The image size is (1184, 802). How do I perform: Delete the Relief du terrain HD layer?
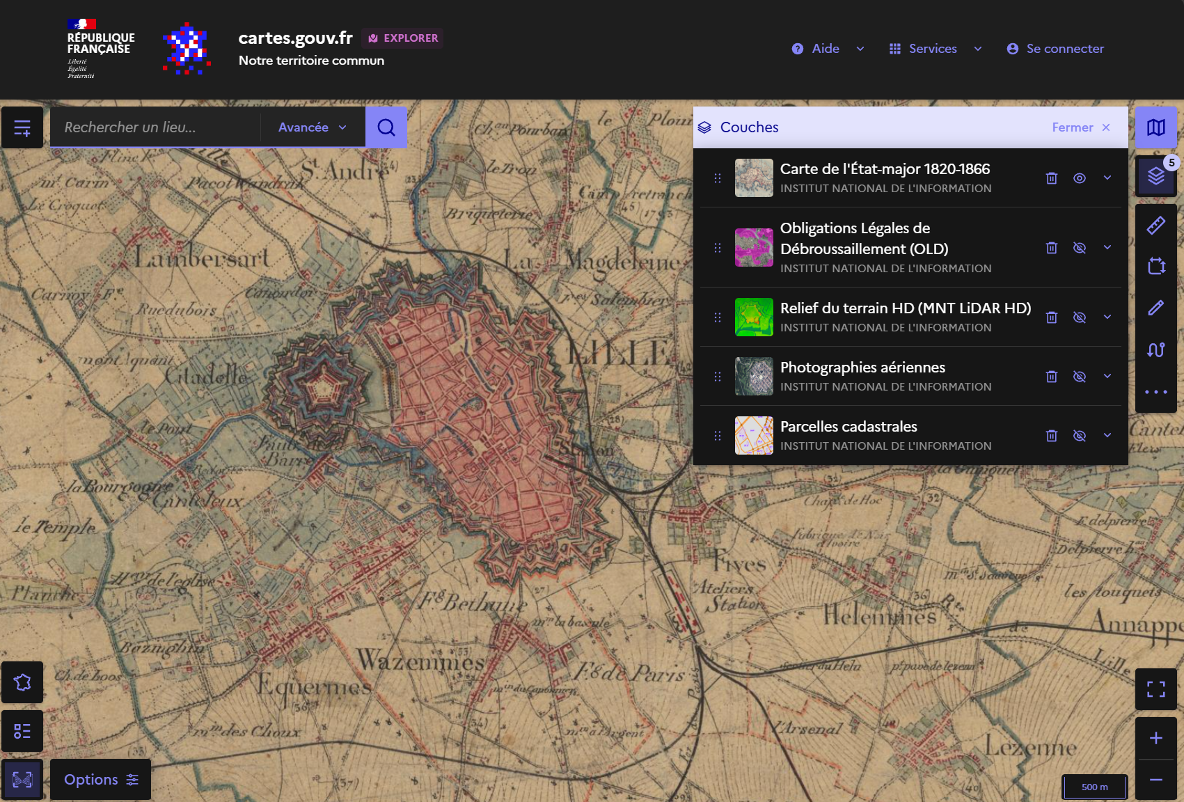[x=1052, y=317]
